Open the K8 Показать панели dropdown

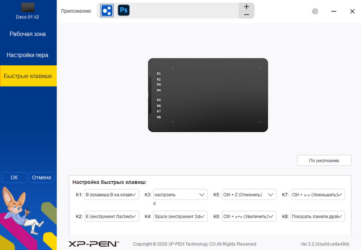point(318,216)
